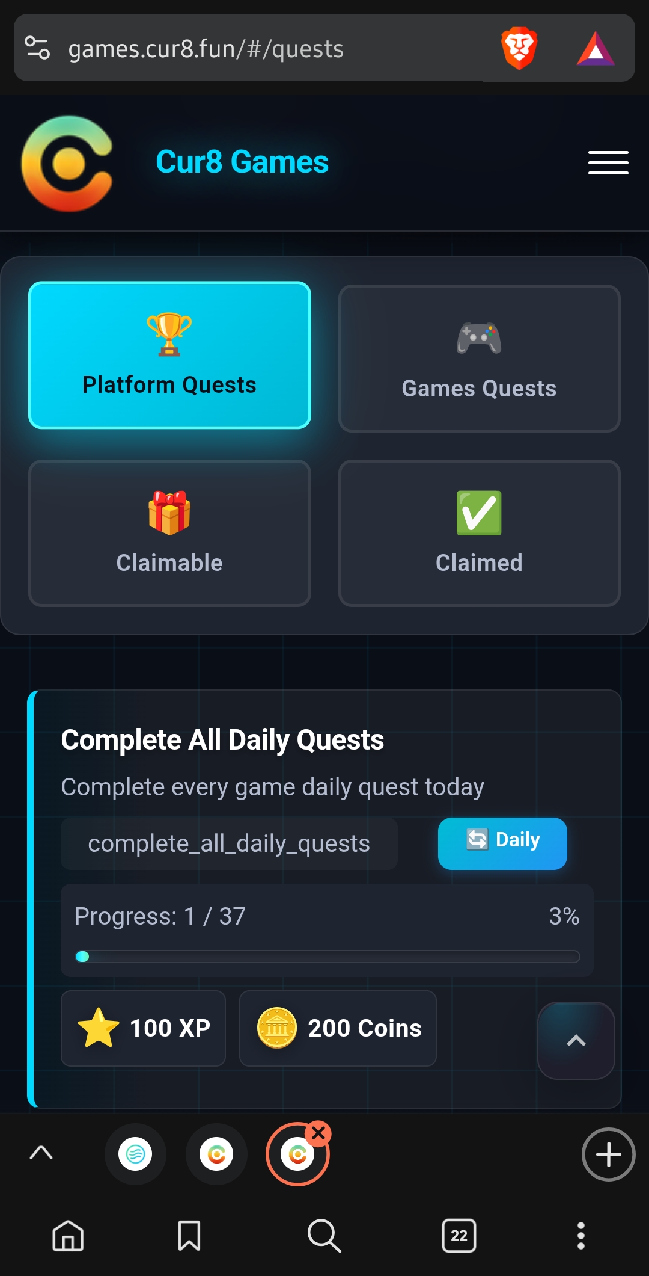Open Brave Shields lion icon
Viewport: 649px width, 1276px height.
pos(519,48)
